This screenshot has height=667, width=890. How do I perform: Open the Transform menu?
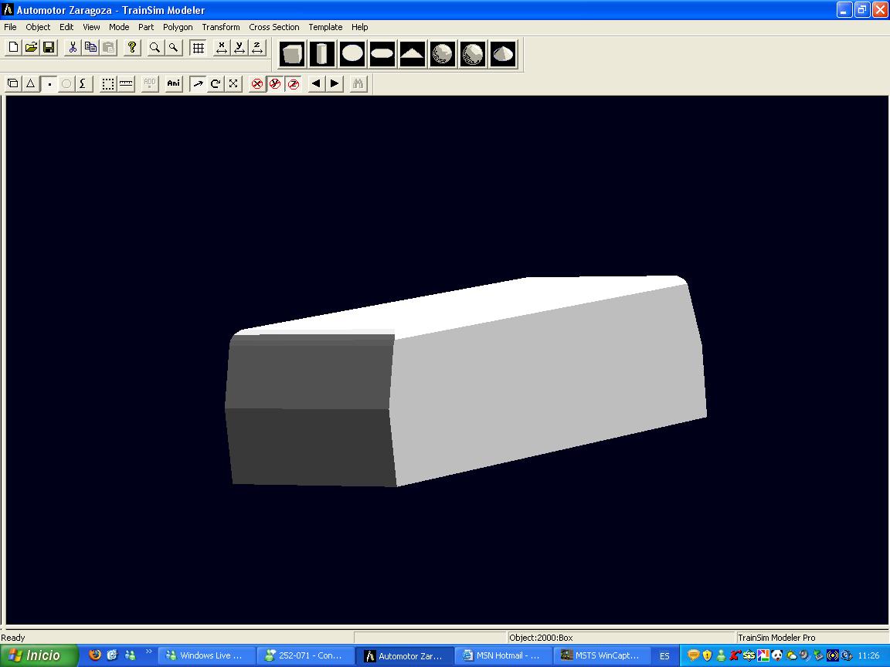tap(221, 27)
